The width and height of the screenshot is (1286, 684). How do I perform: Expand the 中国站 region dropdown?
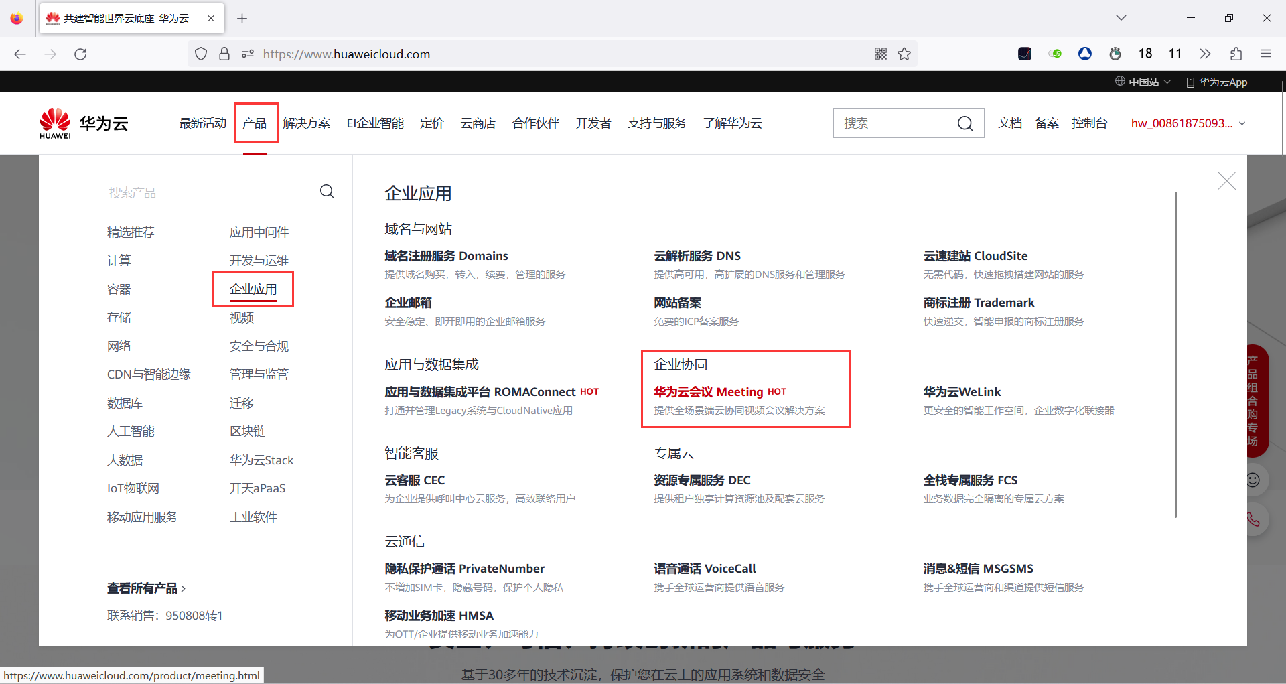(1143, 82)
